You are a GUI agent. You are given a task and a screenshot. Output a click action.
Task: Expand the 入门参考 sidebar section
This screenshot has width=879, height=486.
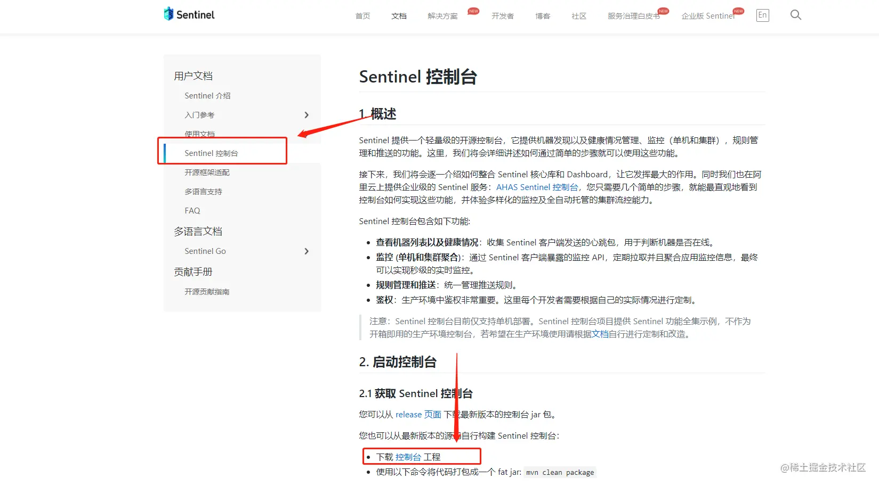click(x=307, y=115)
